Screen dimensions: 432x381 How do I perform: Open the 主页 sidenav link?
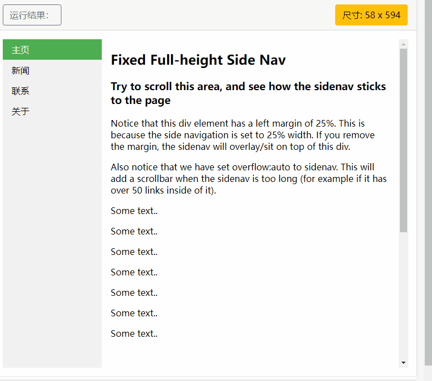tap(52, 50)
